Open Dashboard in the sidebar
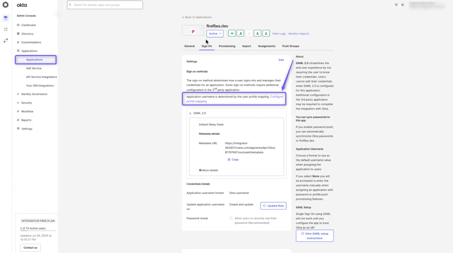453x253 pixels. (x=28, y=25)
